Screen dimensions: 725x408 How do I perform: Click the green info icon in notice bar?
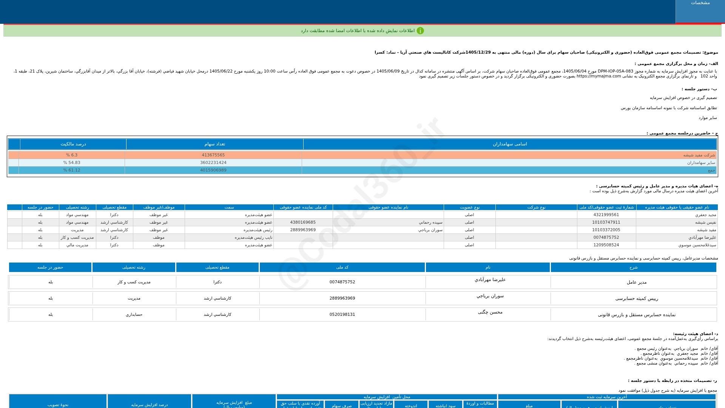point(420,31)
